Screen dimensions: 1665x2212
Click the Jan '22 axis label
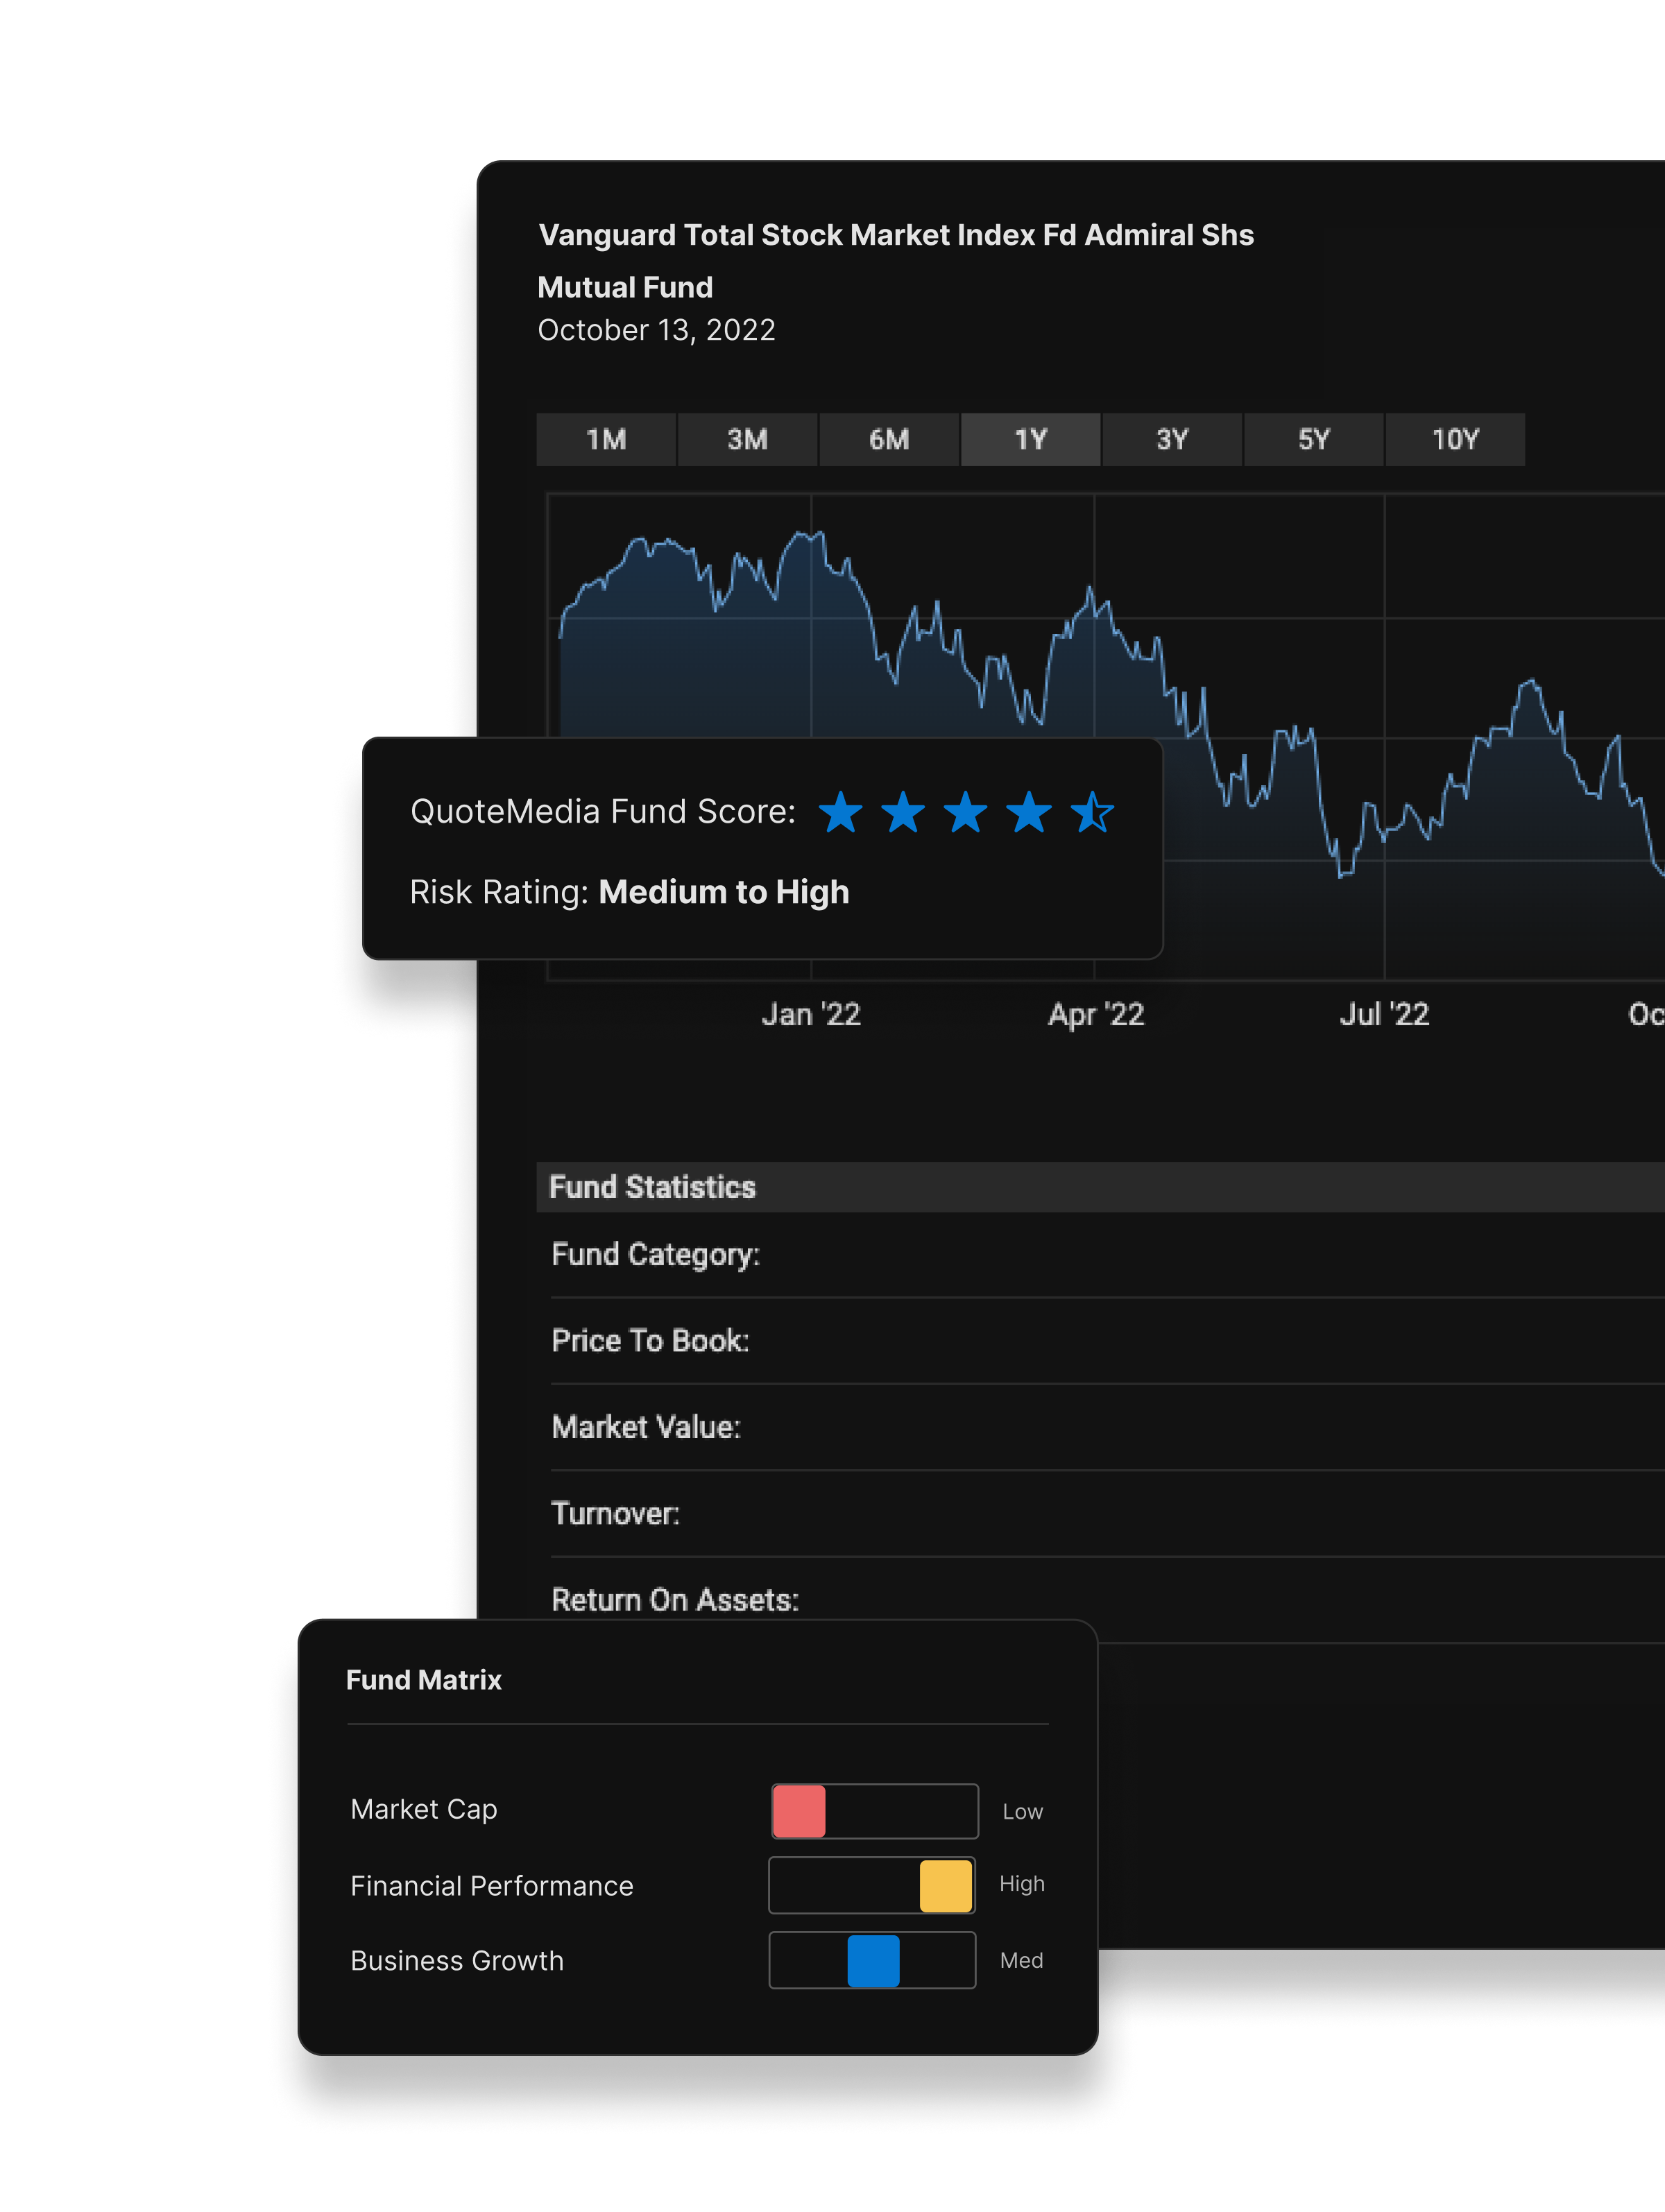pyautogui.click(x=811, y=1015)
